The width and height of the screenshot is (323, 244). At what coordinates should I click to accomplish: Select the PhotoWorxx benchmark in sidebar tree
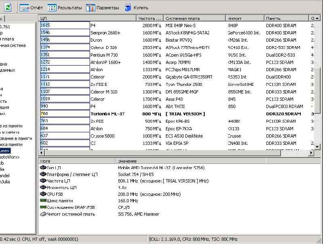(10, 157)
